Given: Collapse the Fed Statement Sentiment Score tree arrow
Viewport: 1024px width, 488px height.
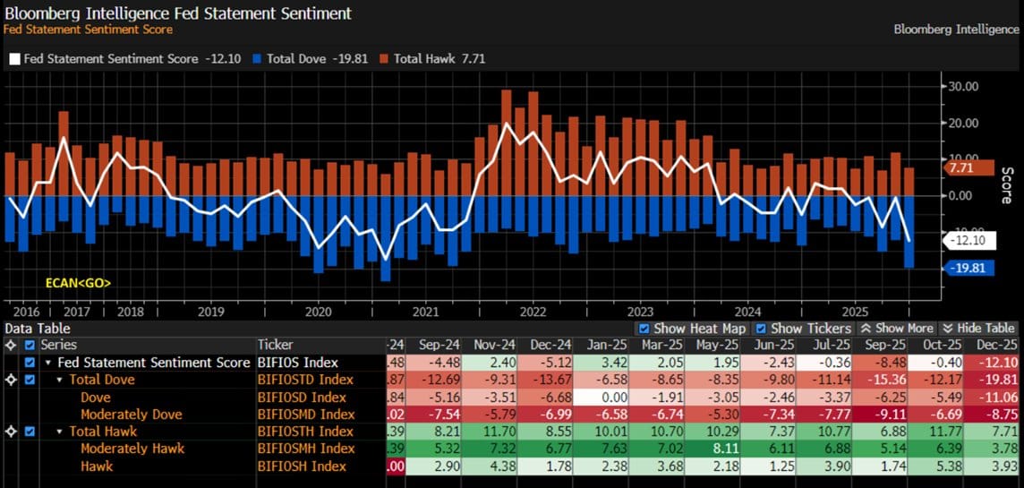Looking at the screenshot, I should [x=49, y=363].
